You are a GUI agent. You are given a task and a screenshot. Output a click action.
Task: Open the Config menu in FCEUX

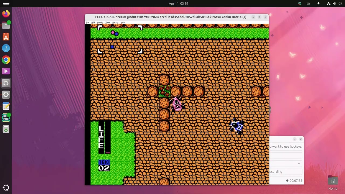(x=100, y=23)
